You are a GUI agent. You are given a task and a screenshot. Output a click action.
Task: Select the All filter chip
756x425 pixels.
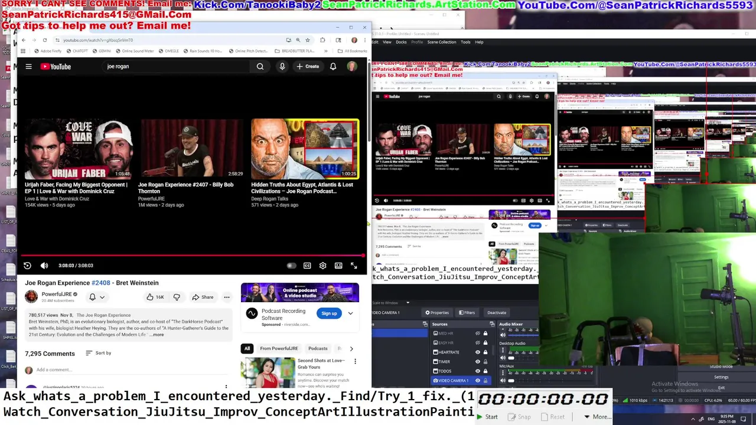click(247, 348)
